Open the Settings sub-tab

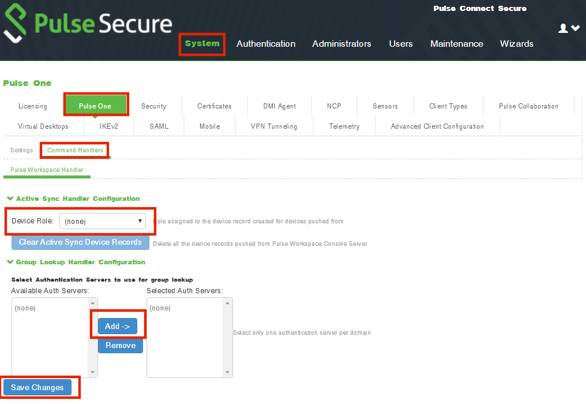click(x=22, y=151)
